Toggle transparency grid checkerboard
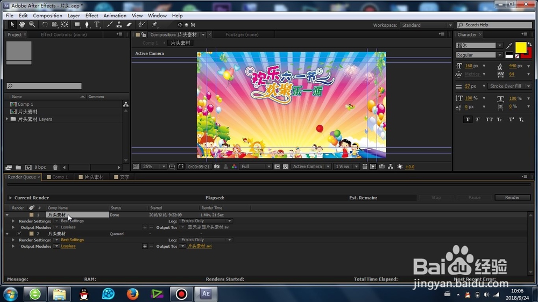 tap(286, 167)
